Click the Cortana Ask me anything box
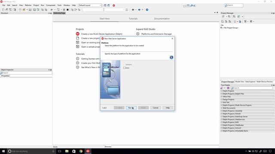This screenshot has height=154, width=275. 31,151
